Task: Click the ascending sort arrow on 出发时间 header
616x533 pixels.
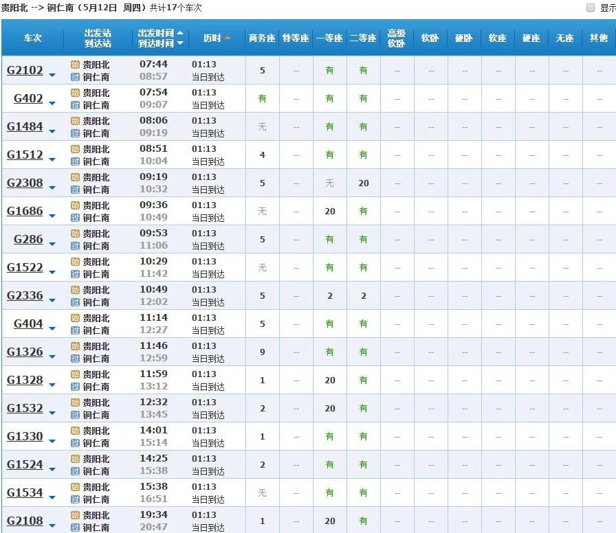Action: (x=180, y=34)
